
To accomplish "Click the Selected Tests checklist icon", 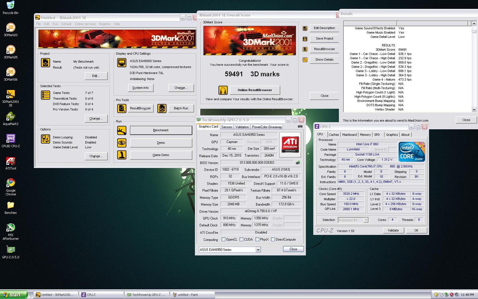I will click(x=45, y=95).
